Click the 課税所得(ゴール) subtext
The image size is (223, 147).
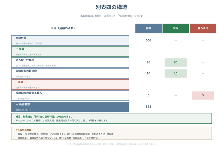pyautogui.click(x=24, y=110)
